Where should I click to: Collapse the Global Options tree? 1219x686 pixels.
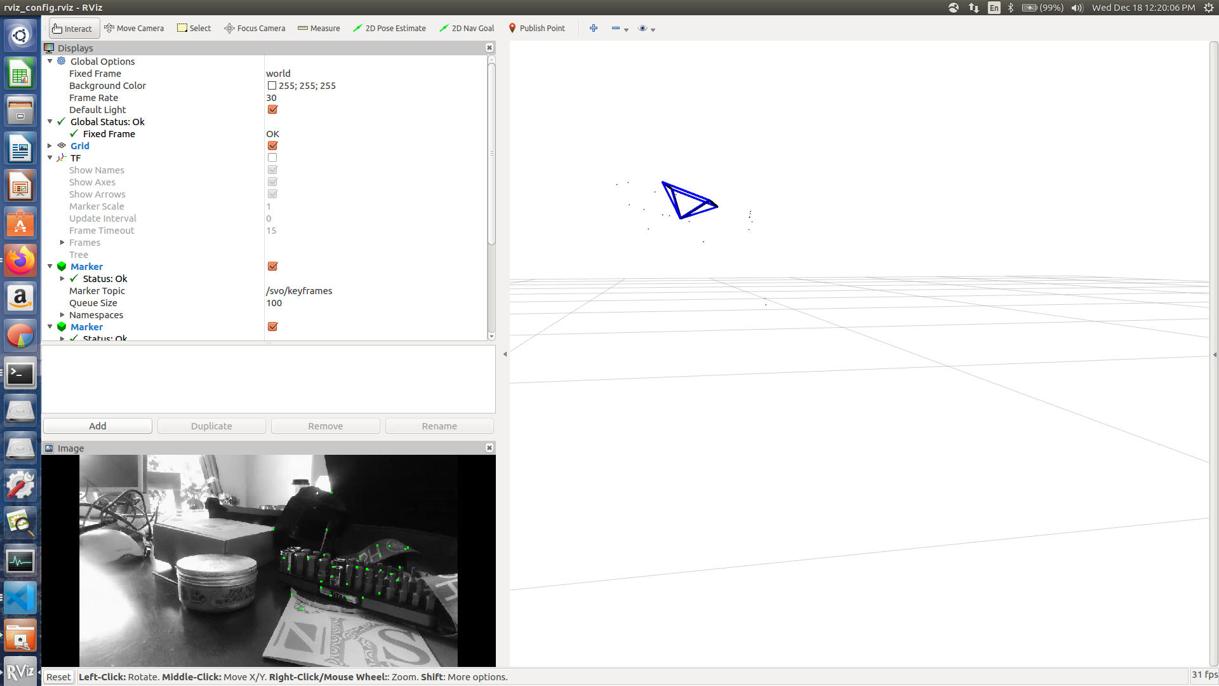[50, 62]
